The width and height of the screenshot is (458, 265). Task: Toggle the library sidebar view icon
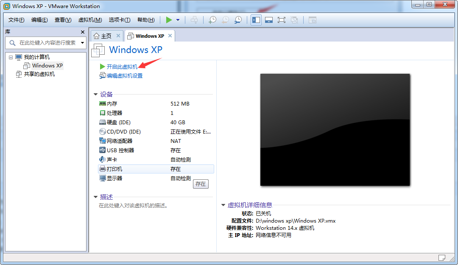pyautogui.click(x=256, y=20)
